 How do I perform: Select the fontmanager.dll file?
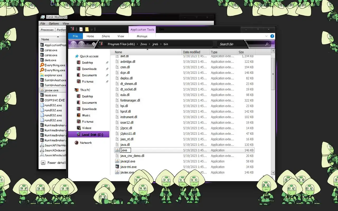130,100
